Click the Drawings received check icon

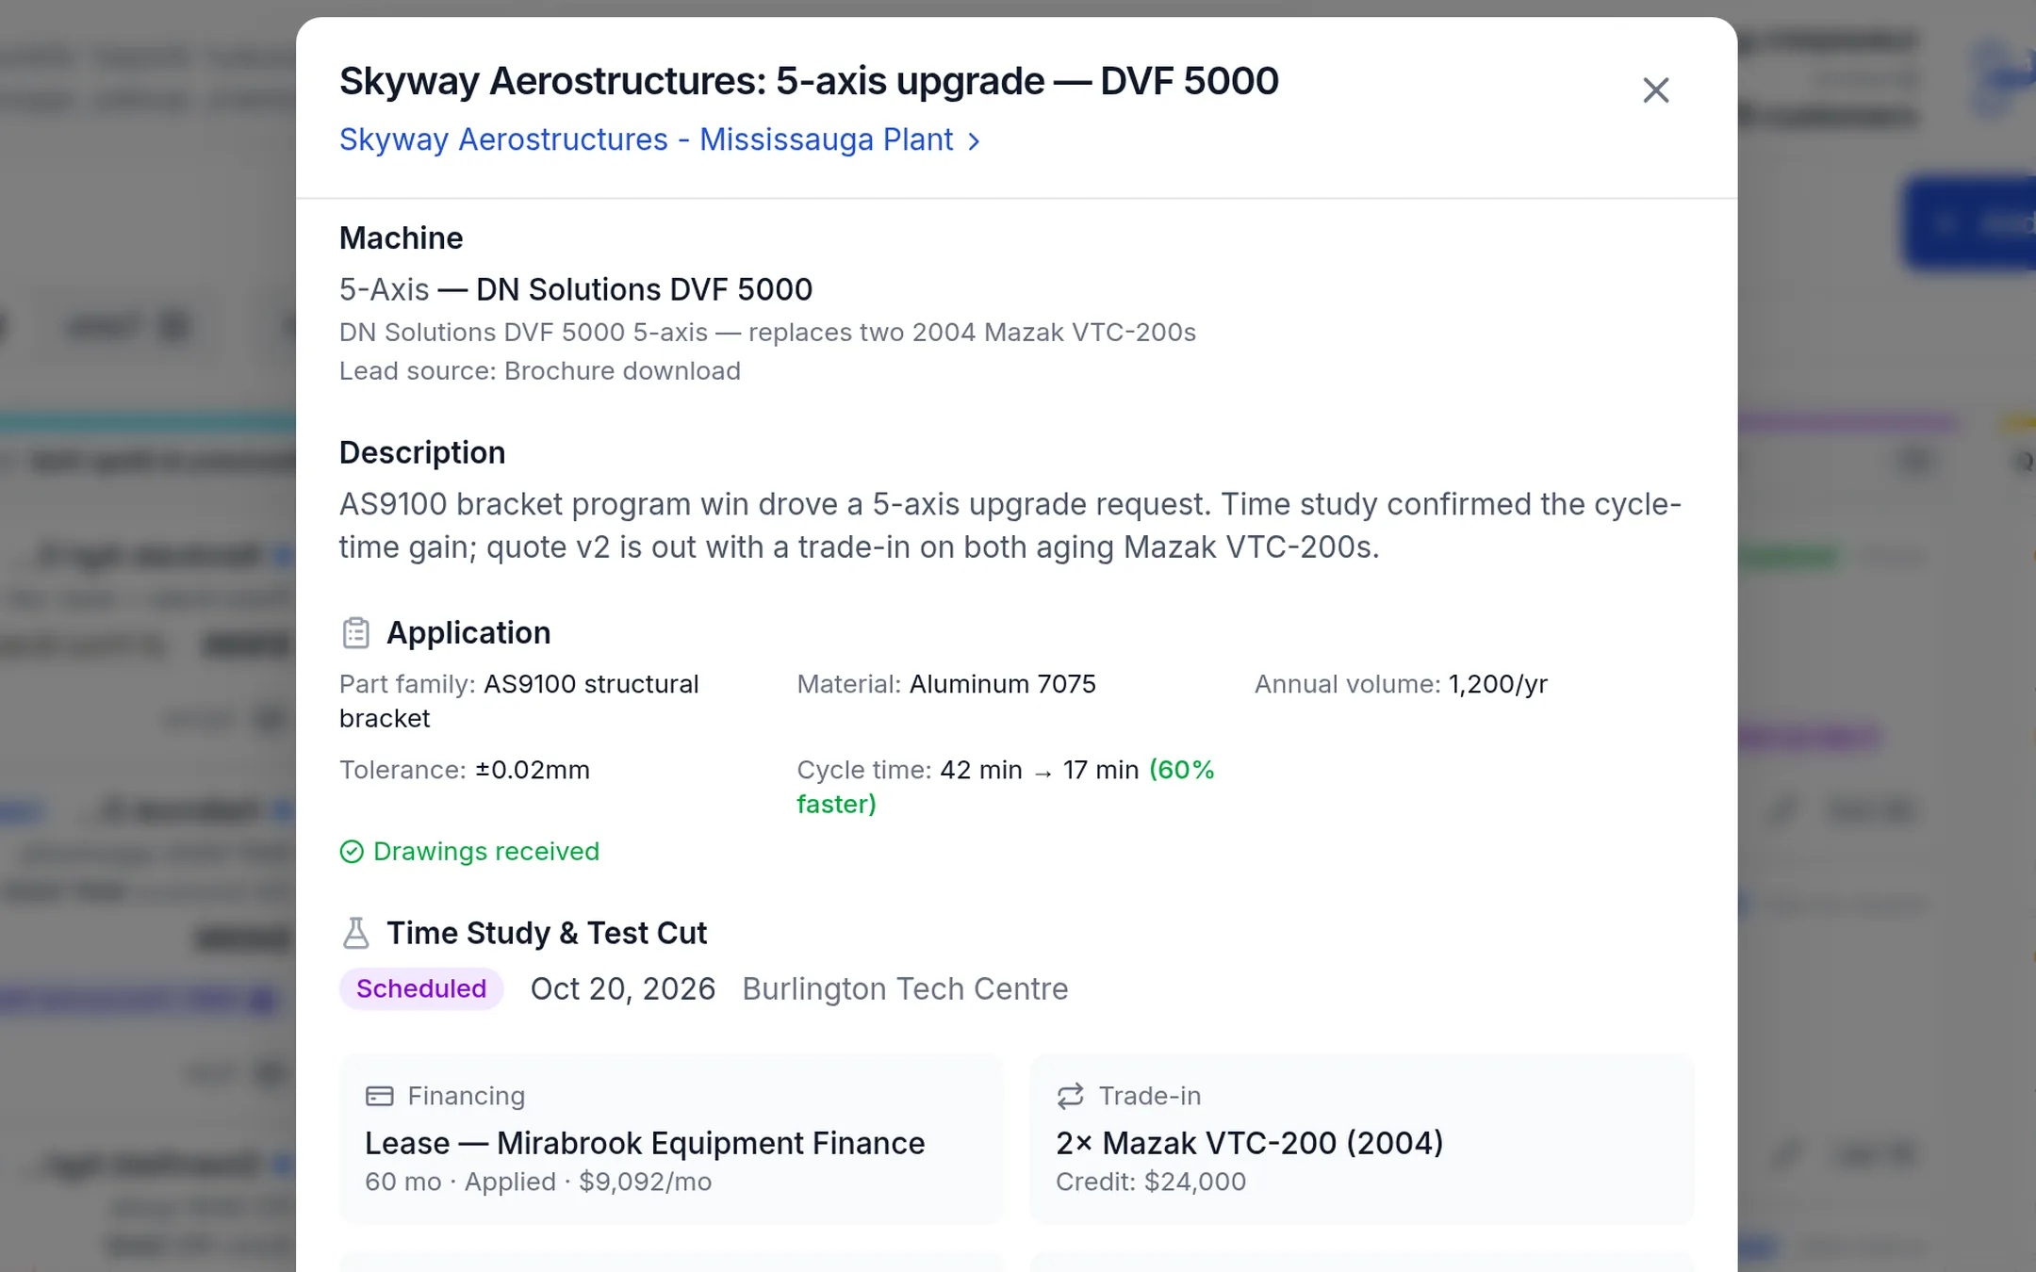[351, 852]
